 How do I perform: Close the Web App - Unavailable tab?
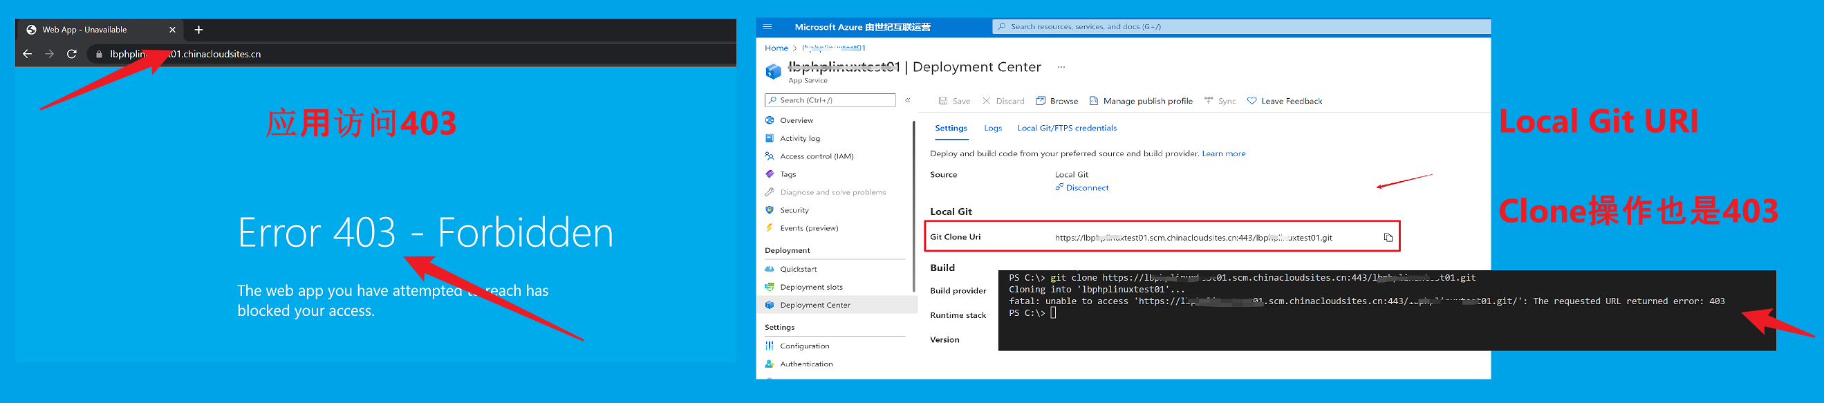172,30
